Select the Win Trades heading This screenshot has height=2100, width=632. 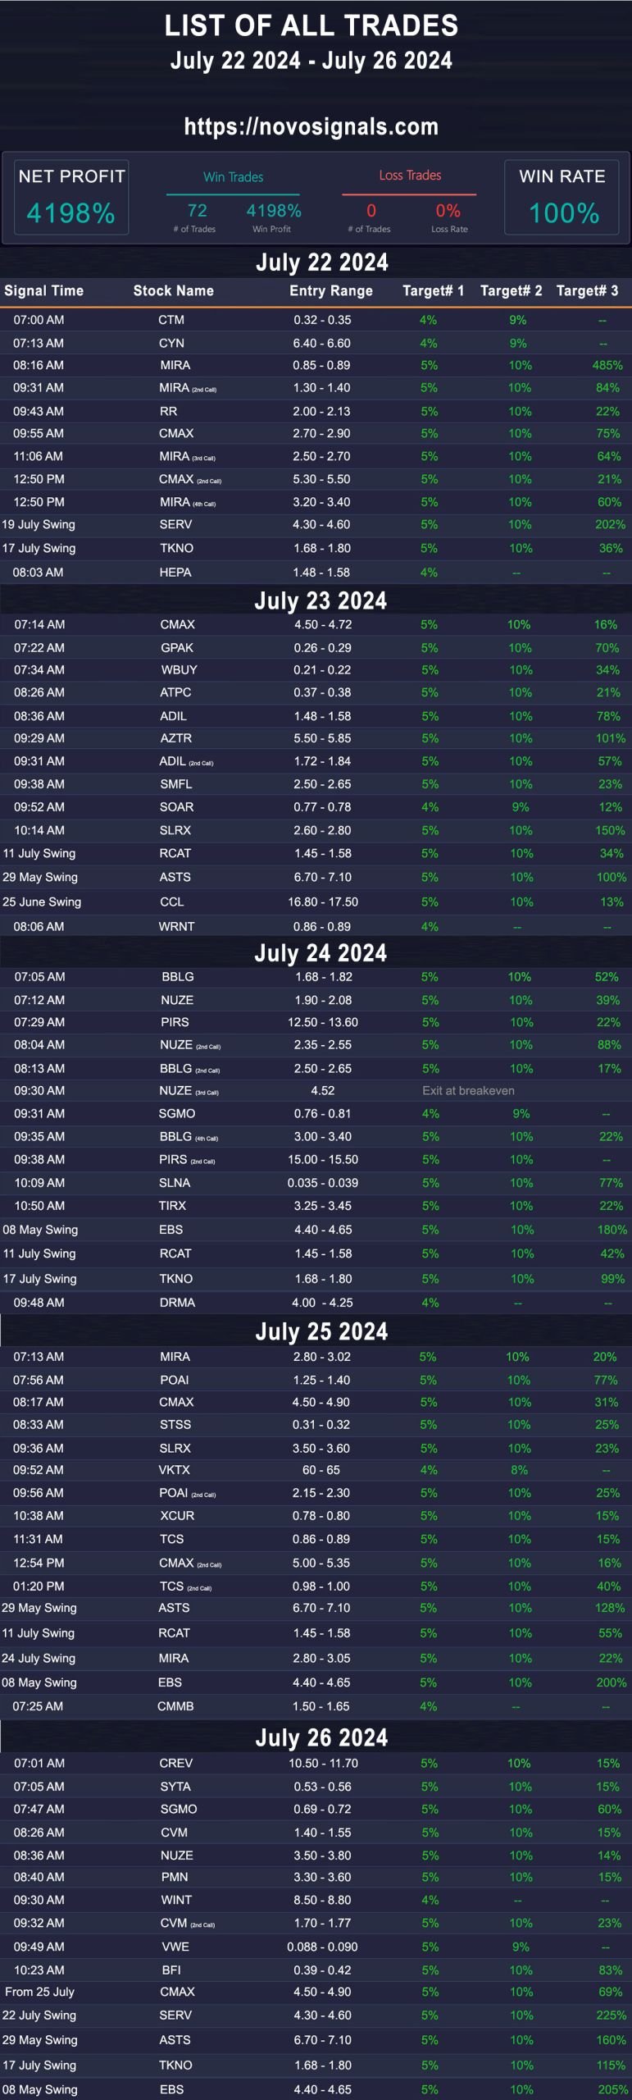click(234, 177)
